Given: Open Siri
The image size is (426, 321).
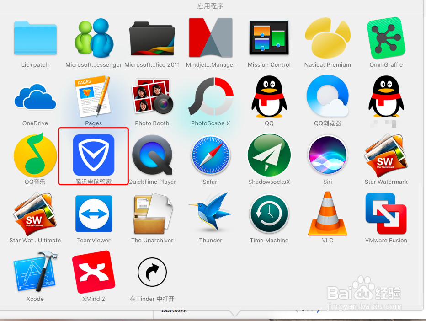Looking at the screenshot, I should coord(328,155).
